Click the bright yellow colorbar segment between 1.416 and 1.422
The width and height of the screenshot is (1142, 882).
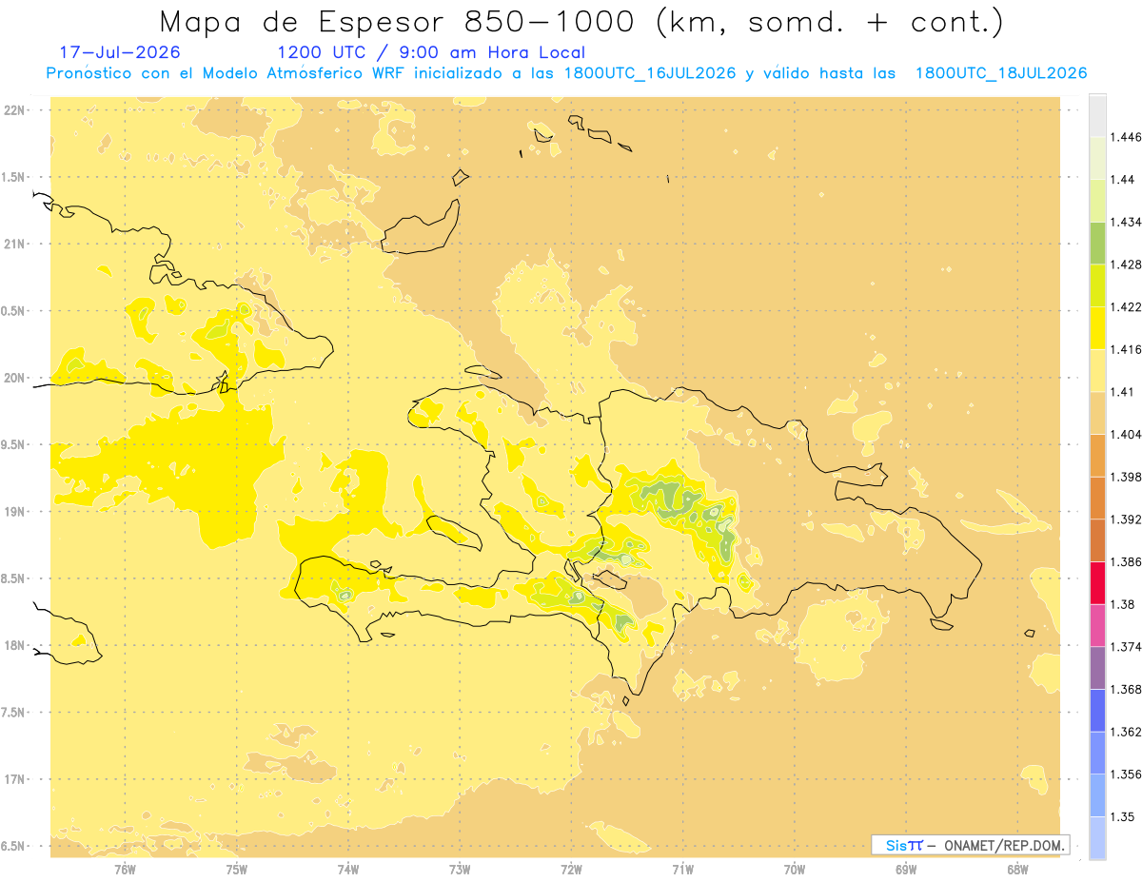(x=1097, y=328)
